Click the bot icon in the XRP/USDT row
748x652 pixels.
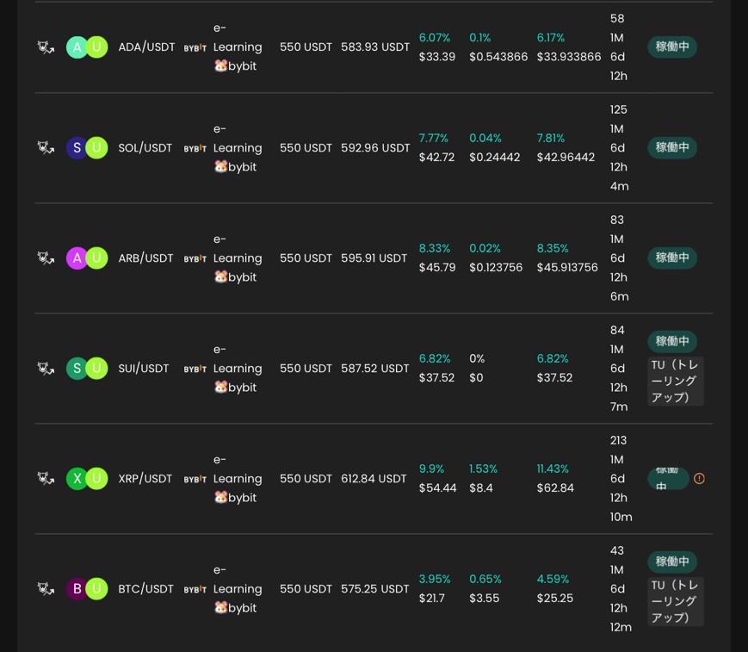point(46,479)
